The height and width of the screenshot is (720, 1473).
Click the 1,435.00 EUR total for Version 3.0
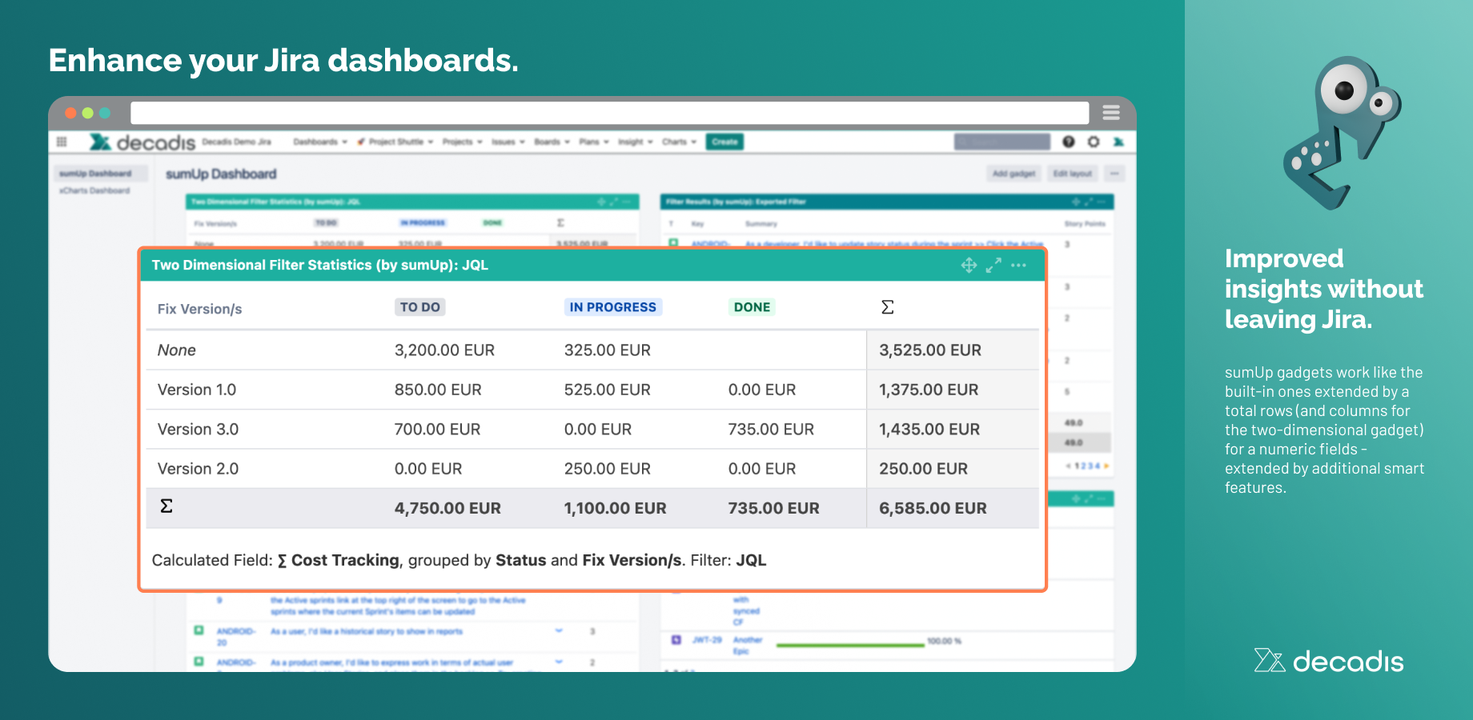929,430
